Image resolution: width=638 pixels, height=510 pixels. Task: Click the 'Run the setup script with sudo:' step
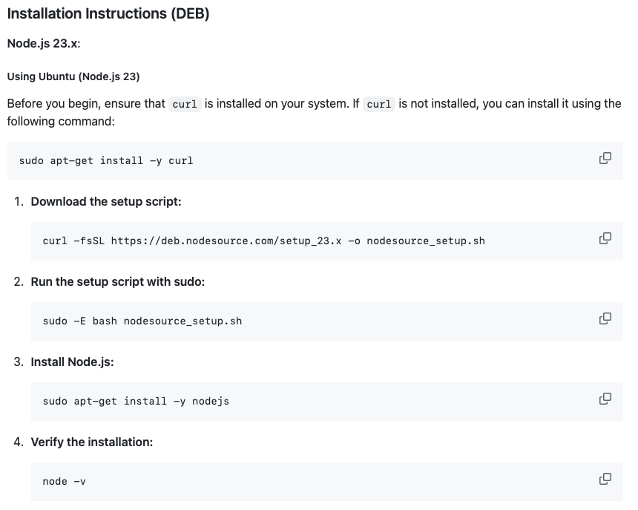point(118,281)
